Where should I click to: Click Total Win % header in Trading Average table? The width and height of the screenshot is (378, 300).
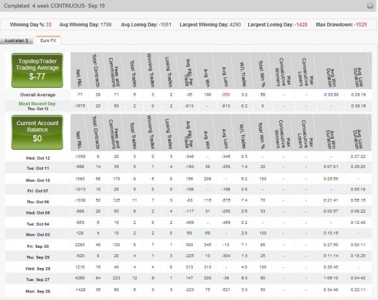(262, 74)
